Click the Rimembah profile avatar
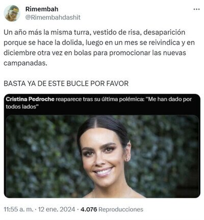Image resolution: width=204 pixels, height=220 pixels. [x=12, y=13]
